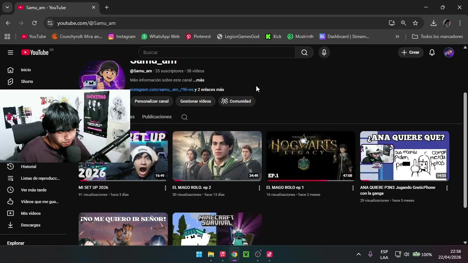Screen dimensions: 468x263
Task: Open Crear menu button
Action: coord(411,52)
